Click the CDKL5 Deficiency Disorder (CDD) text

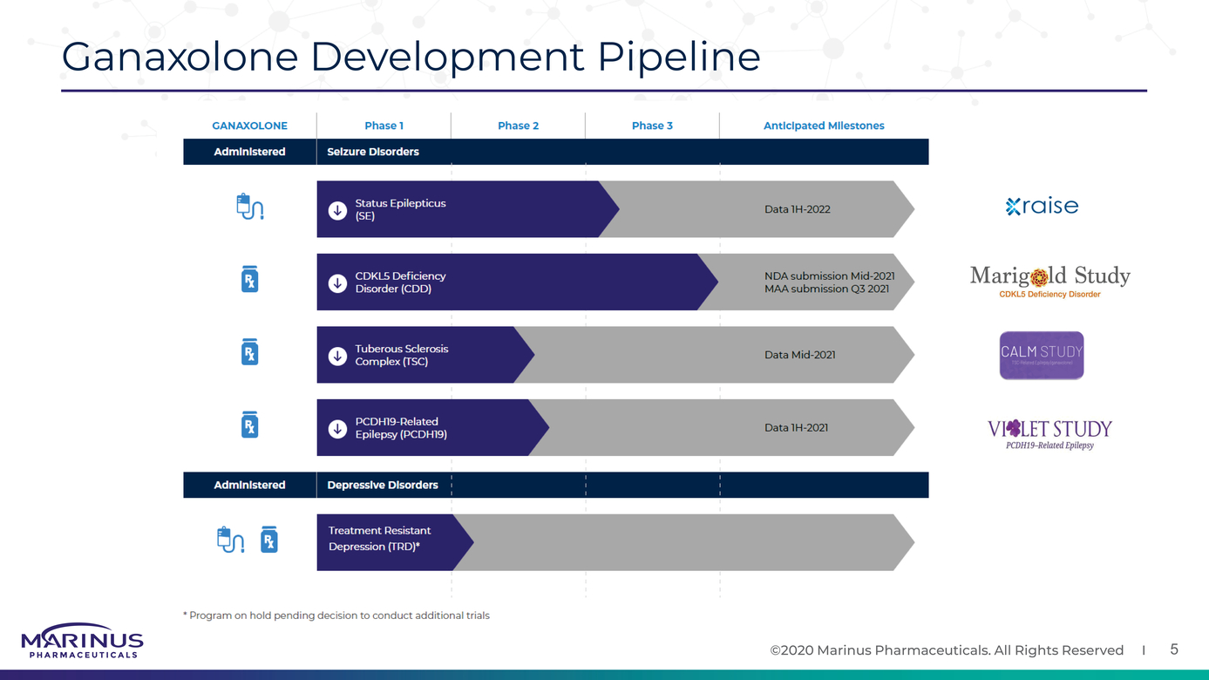[400, 282]
